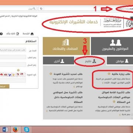Click the magnifier icon in search box
Screen dimensions: 133x133
pos(34,8)
